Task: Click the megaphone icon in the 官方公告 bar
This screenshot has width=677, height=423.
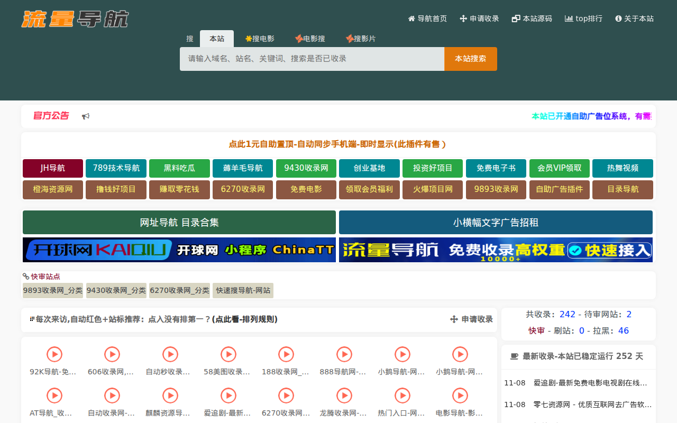Action: (x=86, y=116)
